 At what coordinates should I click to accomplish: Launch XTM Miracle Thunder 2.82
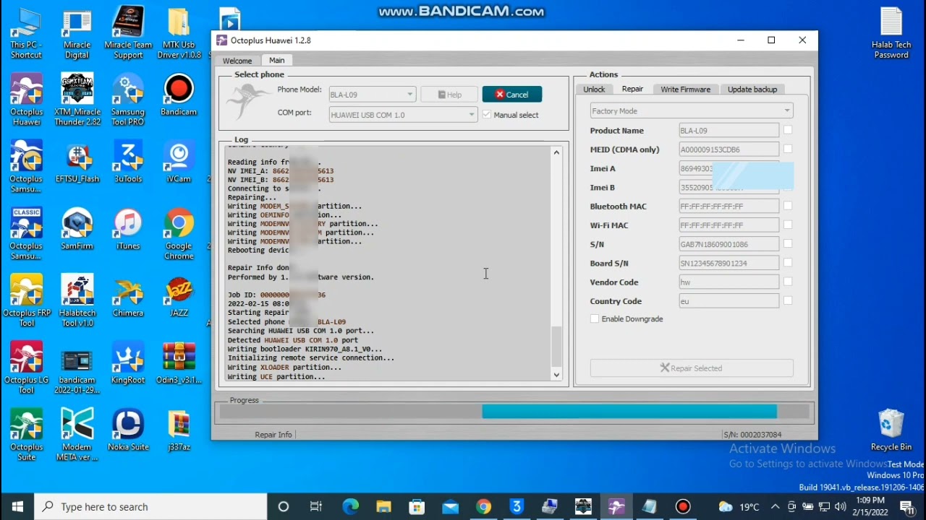(x=77, y=100)
